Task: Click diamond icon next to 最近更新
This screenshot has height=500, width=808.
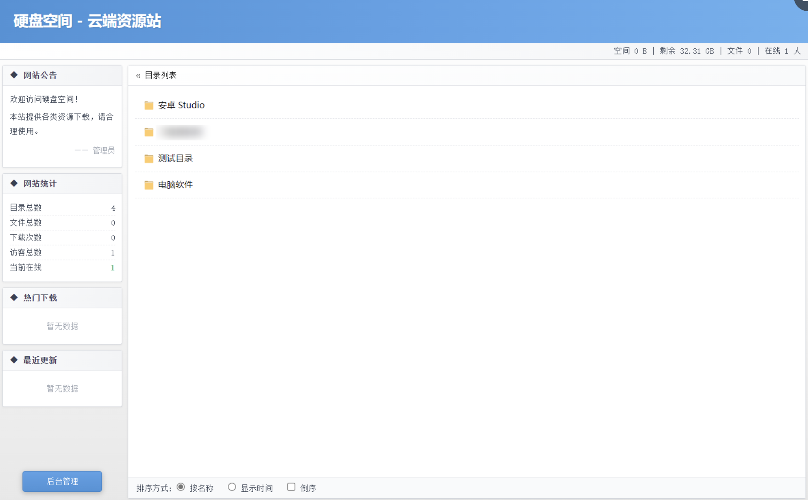Action: [14, 360]
